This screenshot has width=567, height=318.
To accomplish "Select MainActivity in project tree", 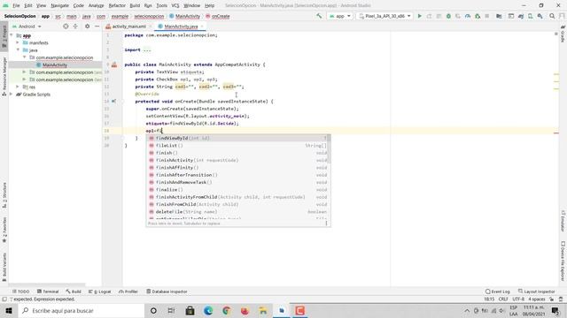I will point(55,64).
